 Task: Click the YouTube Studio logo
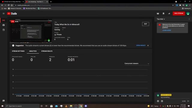point(12,13)
